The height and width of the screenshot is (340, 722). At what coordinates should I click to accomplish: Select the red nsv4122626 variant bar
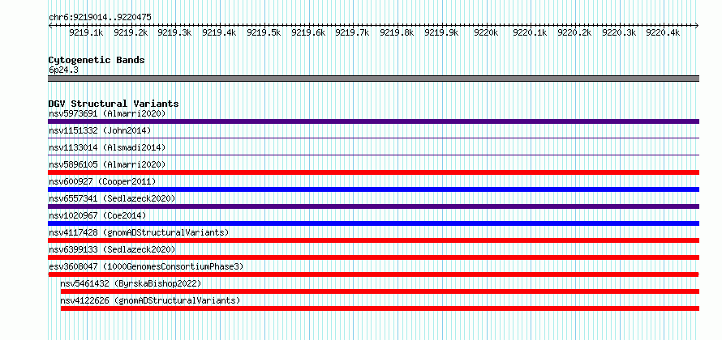coord(380,308)
